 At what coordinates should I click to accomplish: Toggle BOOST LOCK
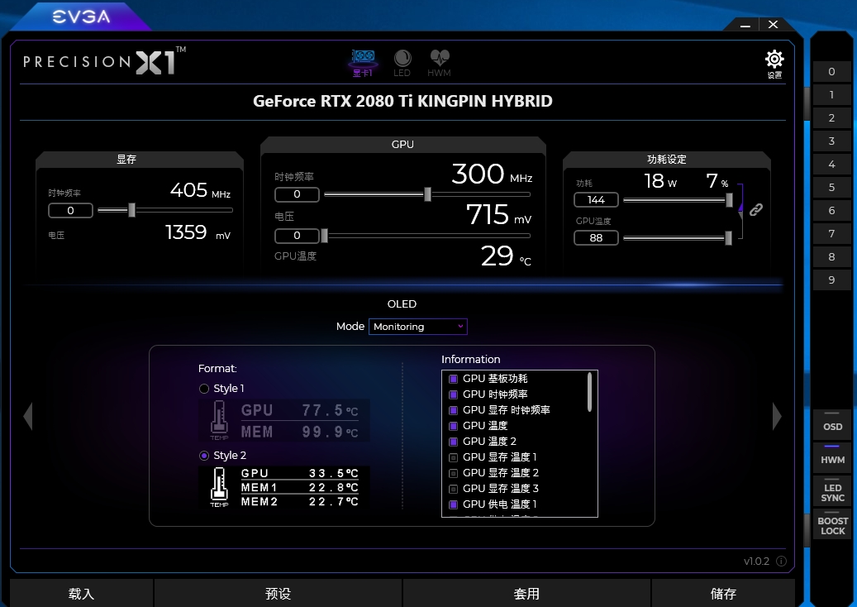pyautogui.click(x=832, y=523)
